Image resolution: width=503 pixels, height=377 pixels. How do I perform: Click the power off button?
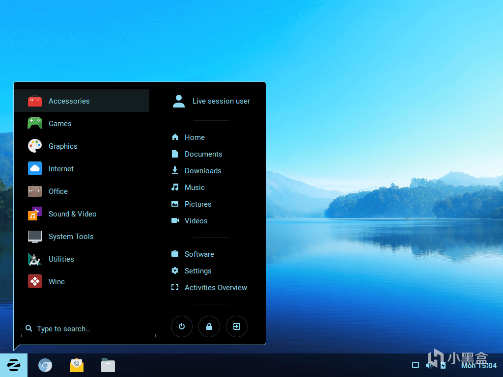click(182, 326)
